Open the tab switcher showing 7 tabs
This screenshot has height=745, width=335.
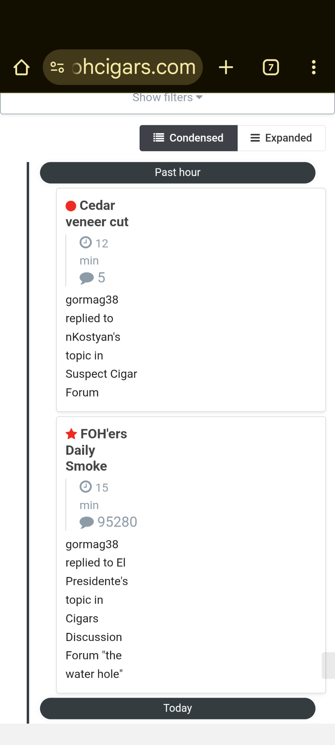click(x=271, y=67)
